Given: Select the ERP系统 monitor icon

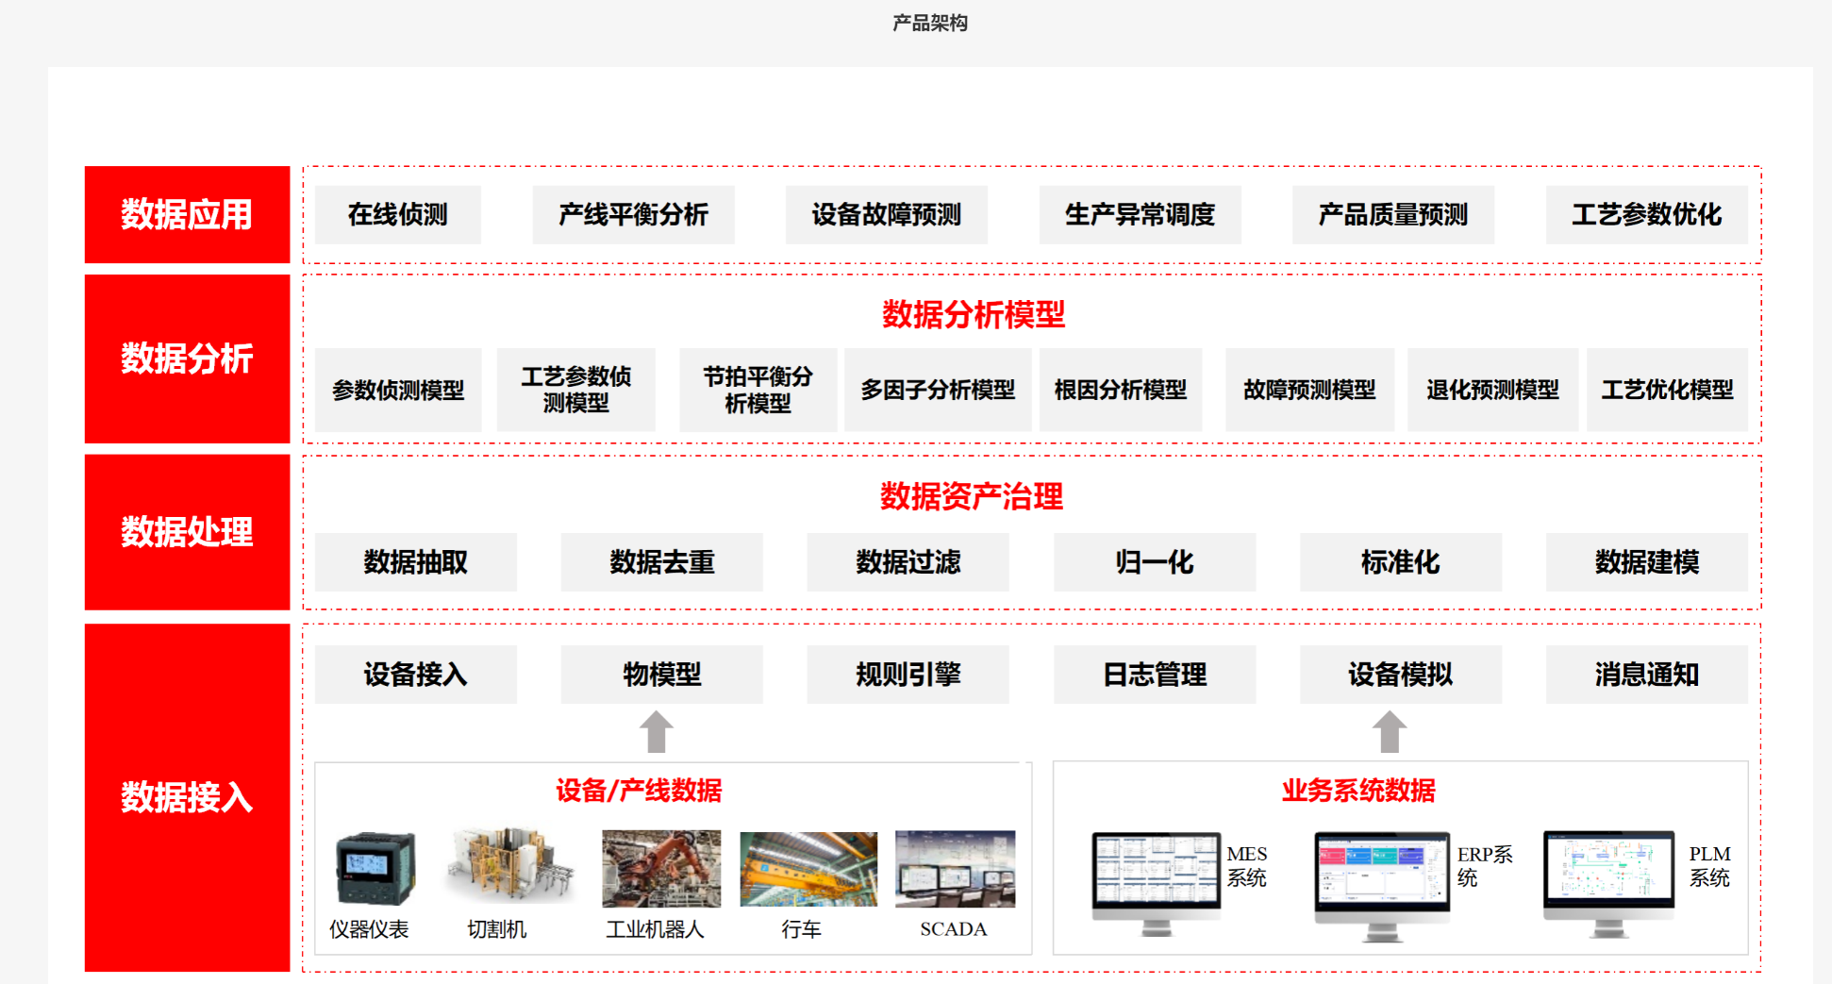Looking at the screenshot, I should tap(1382, 883).
